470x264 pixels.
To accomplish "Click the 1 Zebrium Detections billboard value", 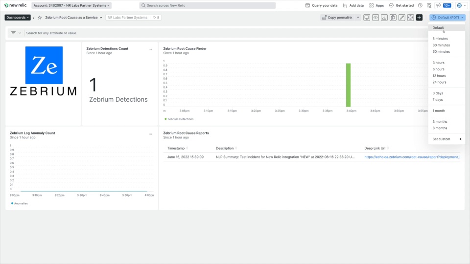I will point(118,90).
